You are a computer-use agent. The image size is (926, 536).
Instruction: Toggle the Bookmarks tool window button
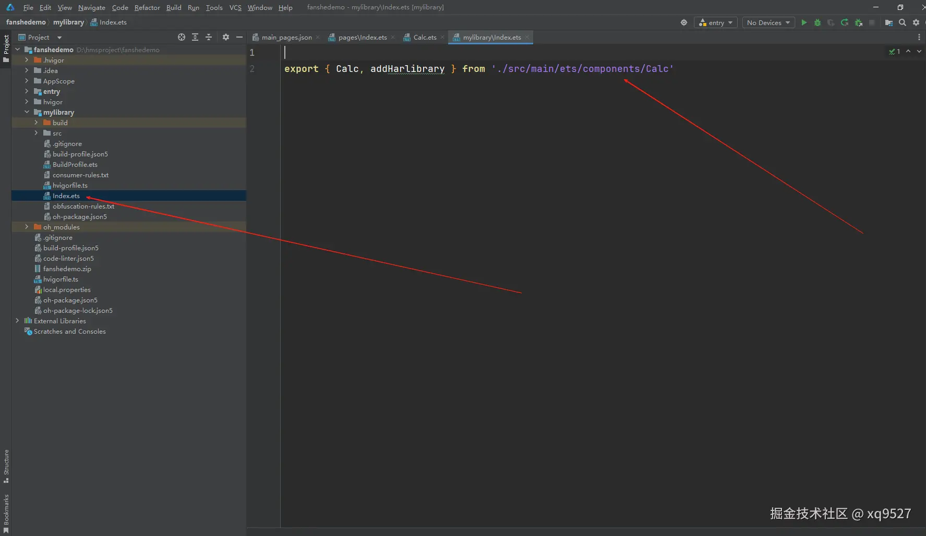[6, 514]
